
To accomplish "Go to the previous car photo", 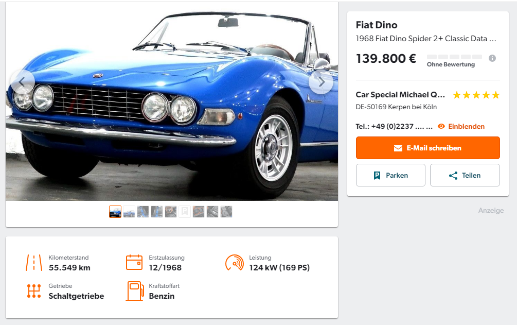I will click(22, 82).
